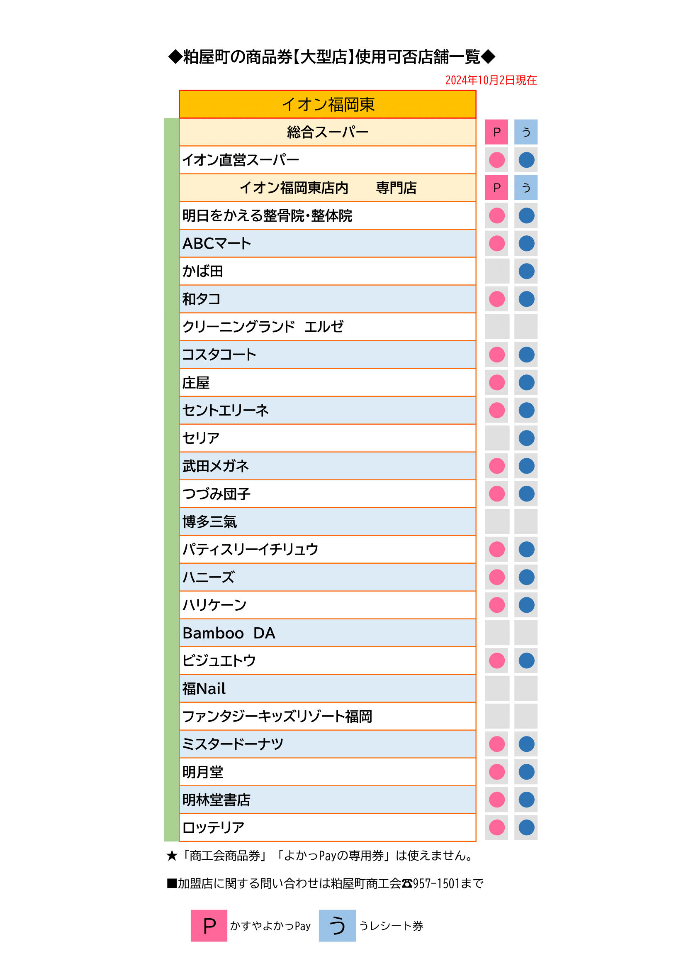Click the イオン福岡東店内 専門店 heading
The width and height of the screenshot is (686, 971).
(328, 188)
